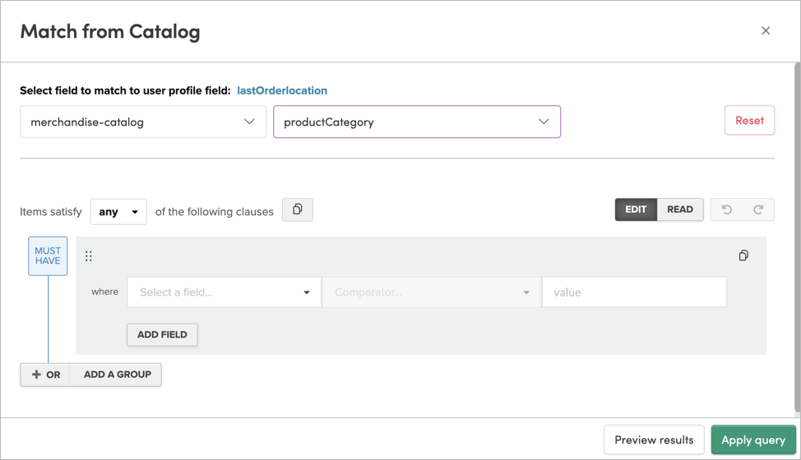801x460 pixels.
Task: Click the ADD FIELD button
Action: [x=162, y=334]
